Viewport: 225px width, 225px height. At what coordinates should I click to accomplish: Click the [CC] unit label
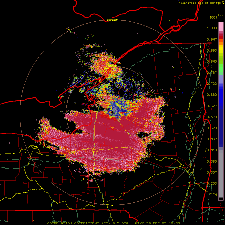pos(213,17)
